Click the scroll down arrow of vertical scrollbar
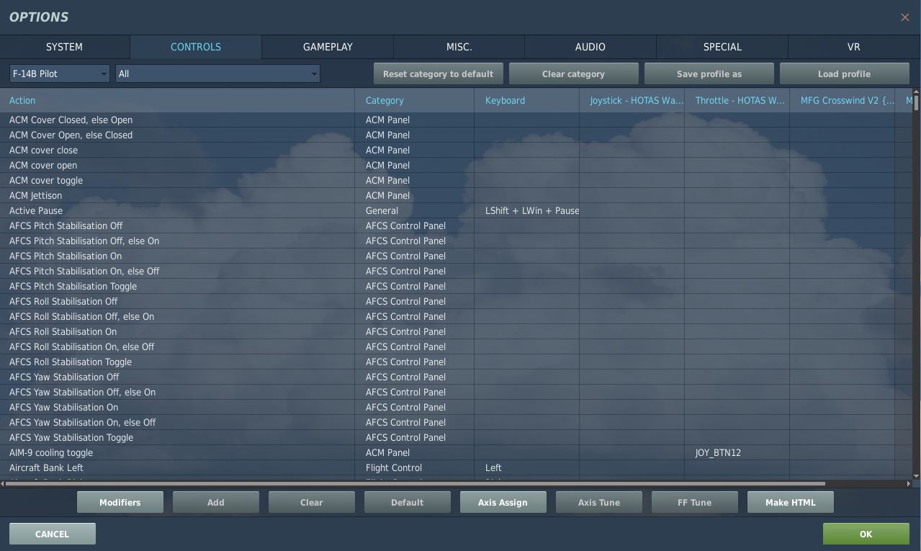Screen dimensions: 921x551 (x=916, y=476)
